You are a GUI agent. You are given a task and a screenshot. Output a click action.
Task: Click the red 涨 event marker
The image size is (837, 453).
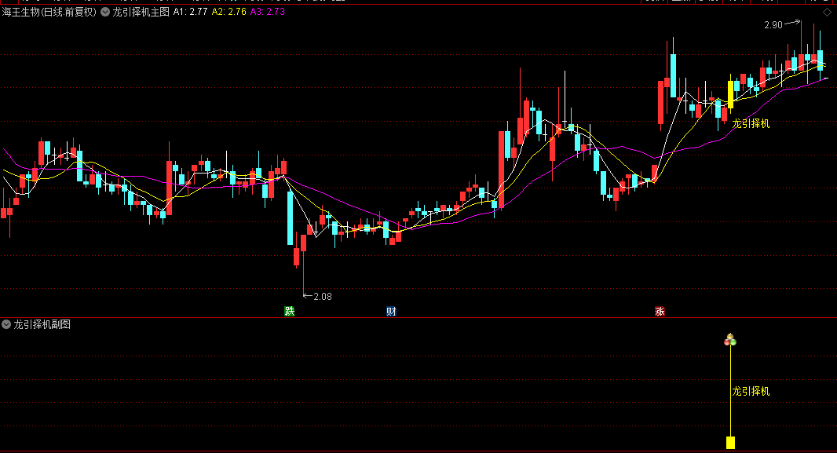point(660,311)
